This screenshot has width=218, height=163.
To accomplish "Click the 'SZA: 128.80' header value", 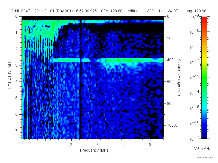I will [x=112, y=11].
